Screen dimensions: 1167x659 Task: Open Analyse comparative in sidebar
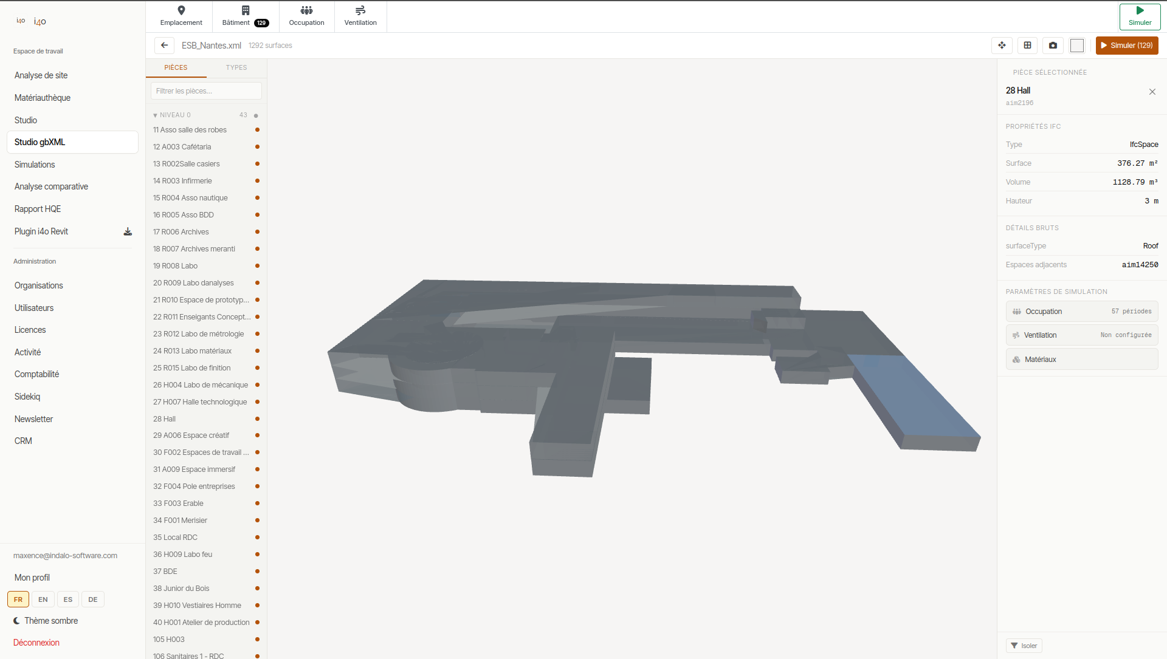pos(72,186)
